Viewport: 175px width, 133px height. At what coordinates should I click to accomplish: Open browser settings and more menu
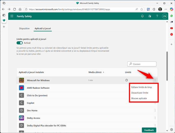point(166,9)
